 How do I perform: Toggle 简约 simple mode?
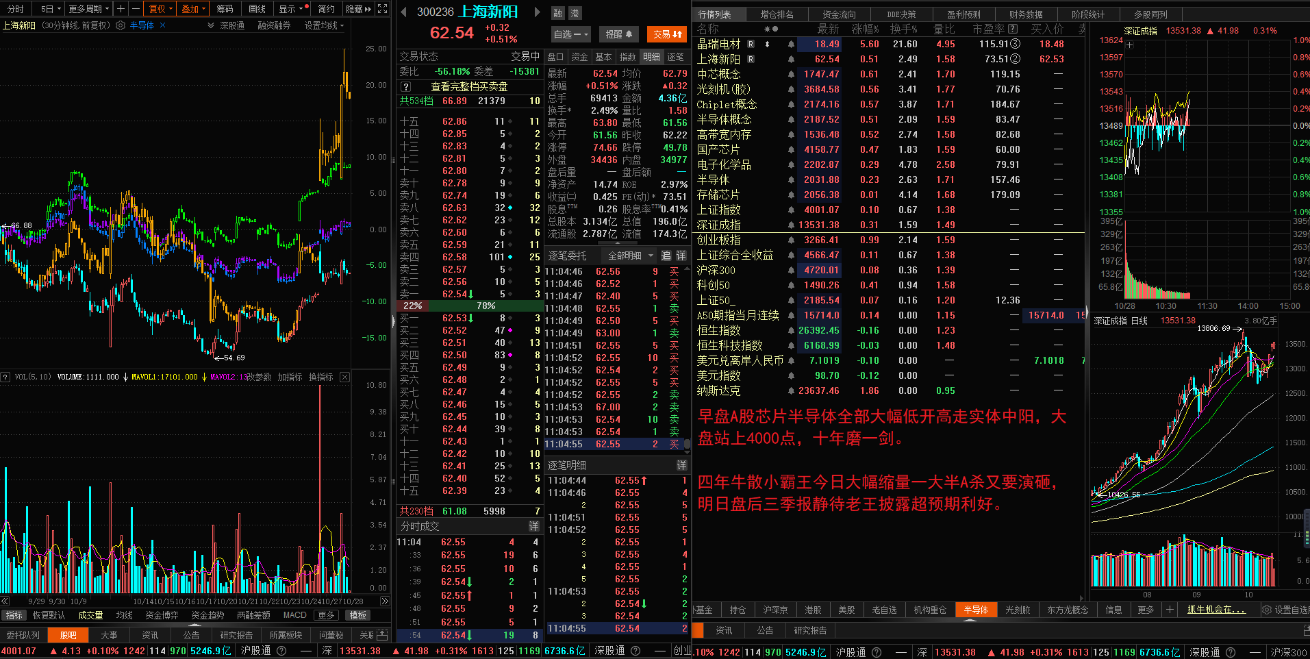click(x=327, y=9)
